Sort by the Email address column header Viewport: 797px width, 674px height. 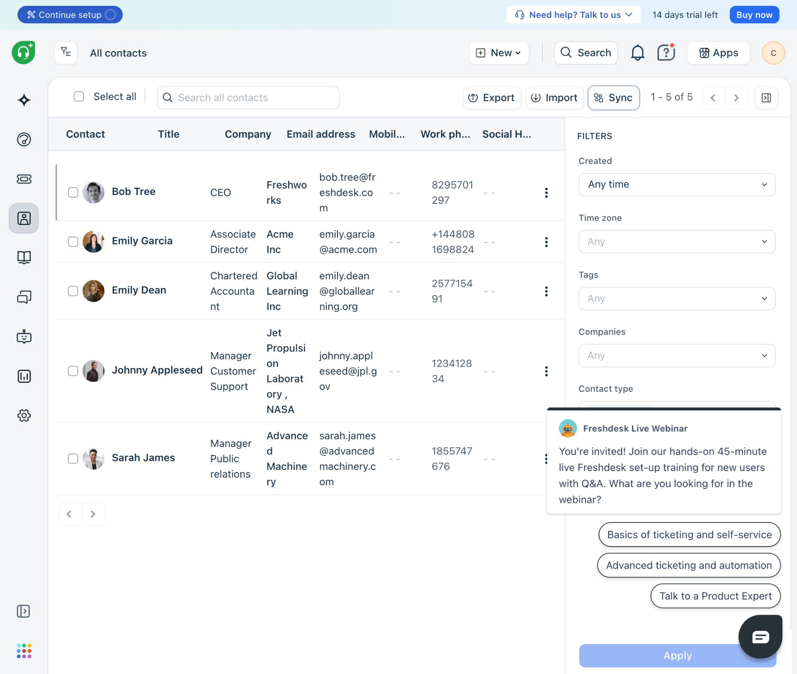point(321,134)
